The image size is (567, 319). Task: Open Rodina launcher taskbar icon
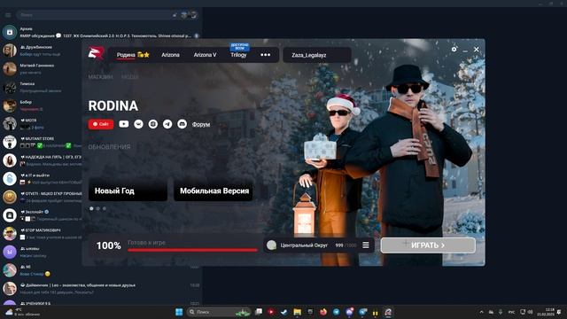[388, 312]
